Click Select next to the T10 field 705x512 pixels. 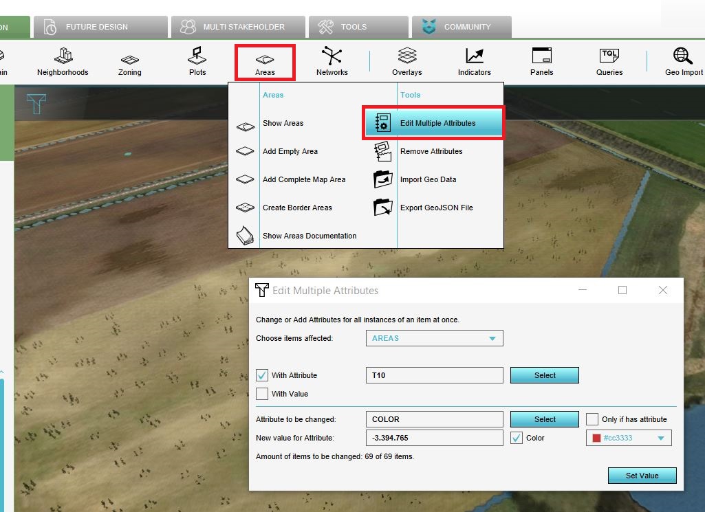(x=544, y=375)
